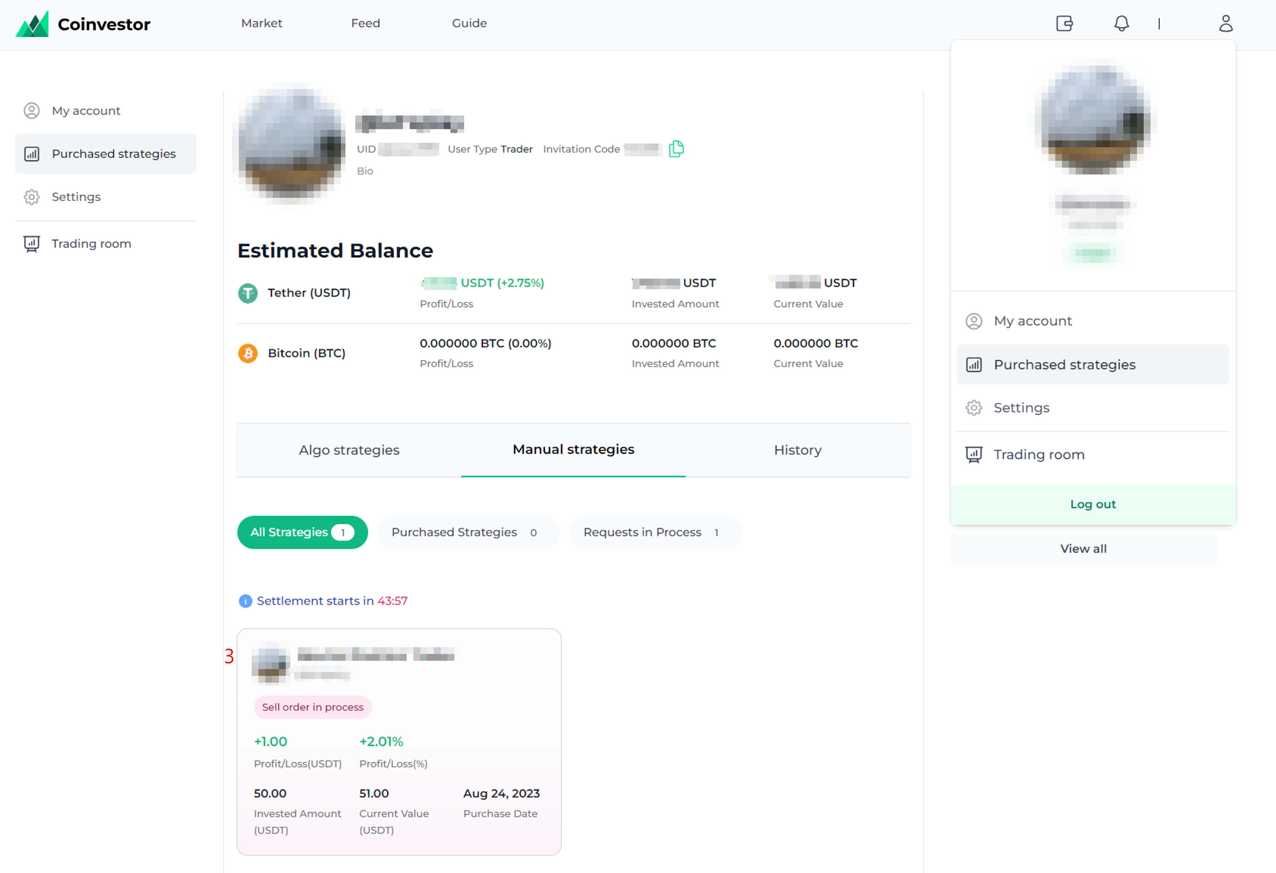Choose Settings in profile dropdown
This screenshot has height=873, width=1276.
[1093, 407]
